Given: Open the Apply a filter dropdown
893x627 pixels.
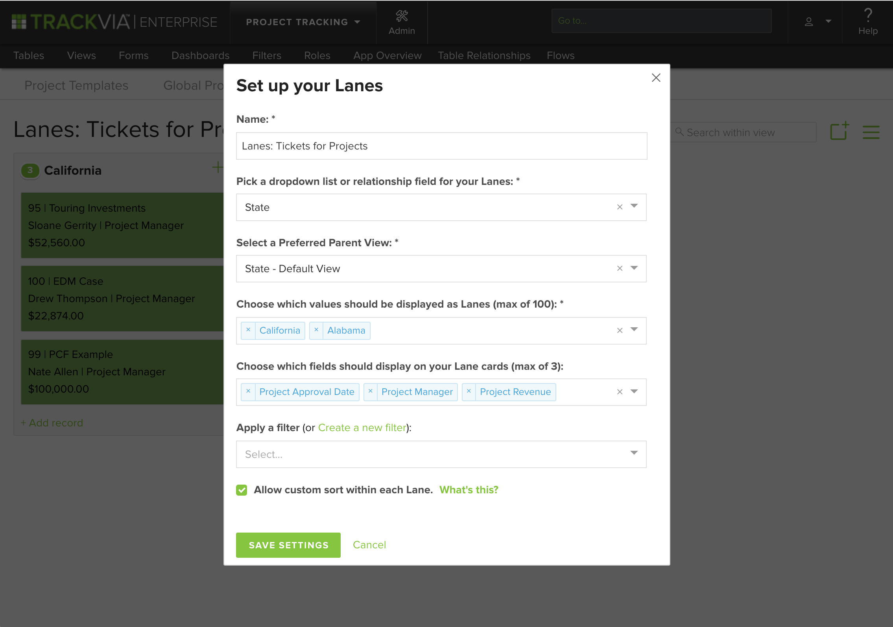Looking at the screenshot, I should point(441,454).
